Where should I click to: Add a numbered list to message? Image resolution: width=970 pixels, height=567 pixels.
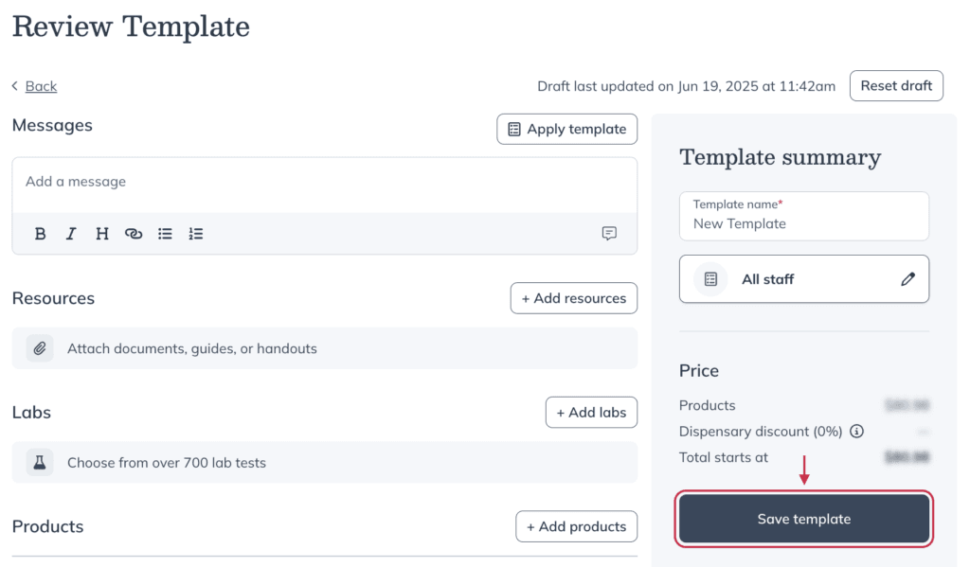coord(196,234)
